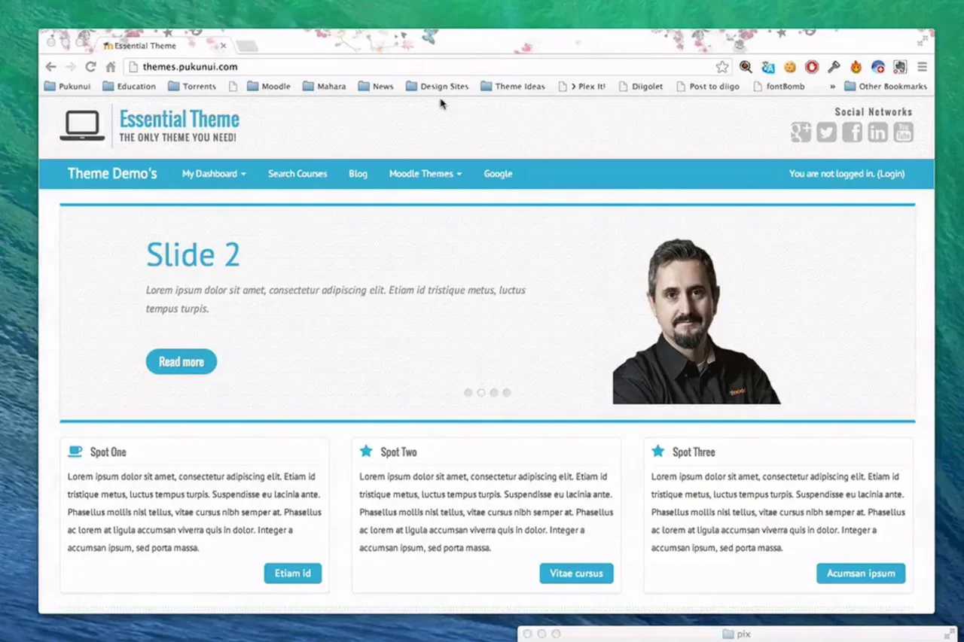Image resolution: width=964 pixels, height=642 pixels.
Task: Click the cookie extension icon
Action: pyautogui.click(x=790, y=67)
